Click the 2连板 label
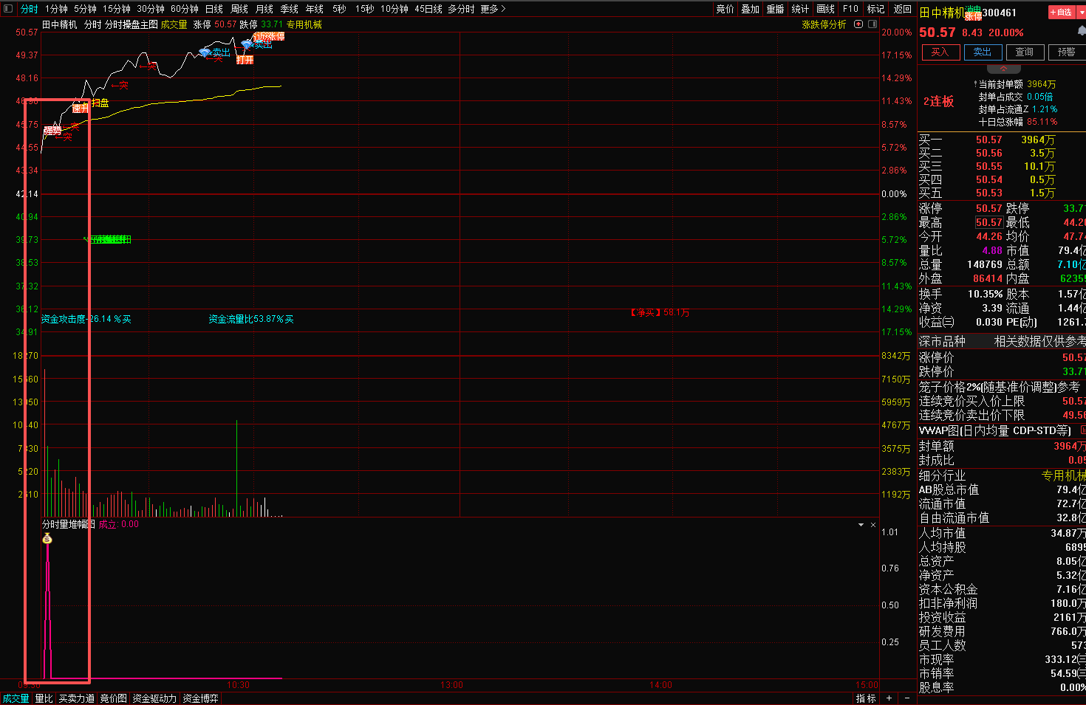 [x=938, y=102]
